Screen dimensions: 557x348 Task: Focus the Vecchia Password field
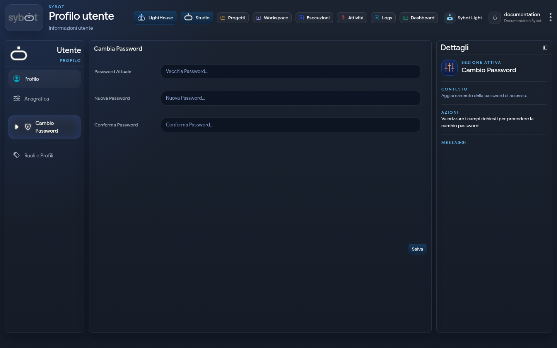[x=291, y=72]
